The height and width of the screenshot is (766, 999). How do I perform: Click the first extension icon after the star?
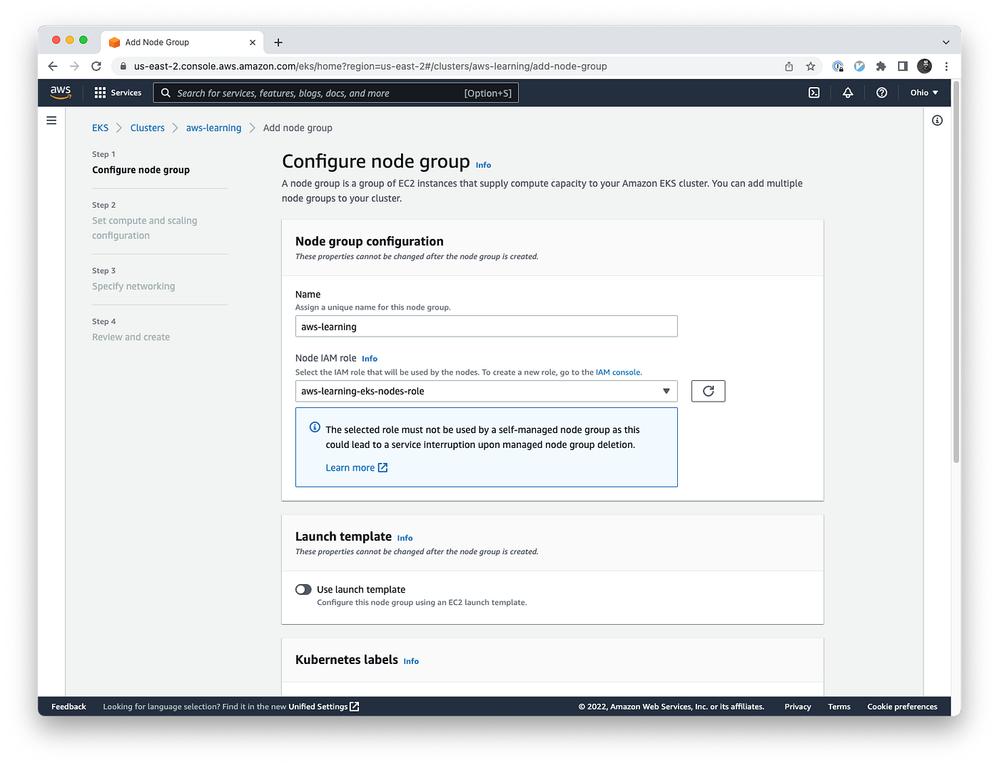click(838, 66)
